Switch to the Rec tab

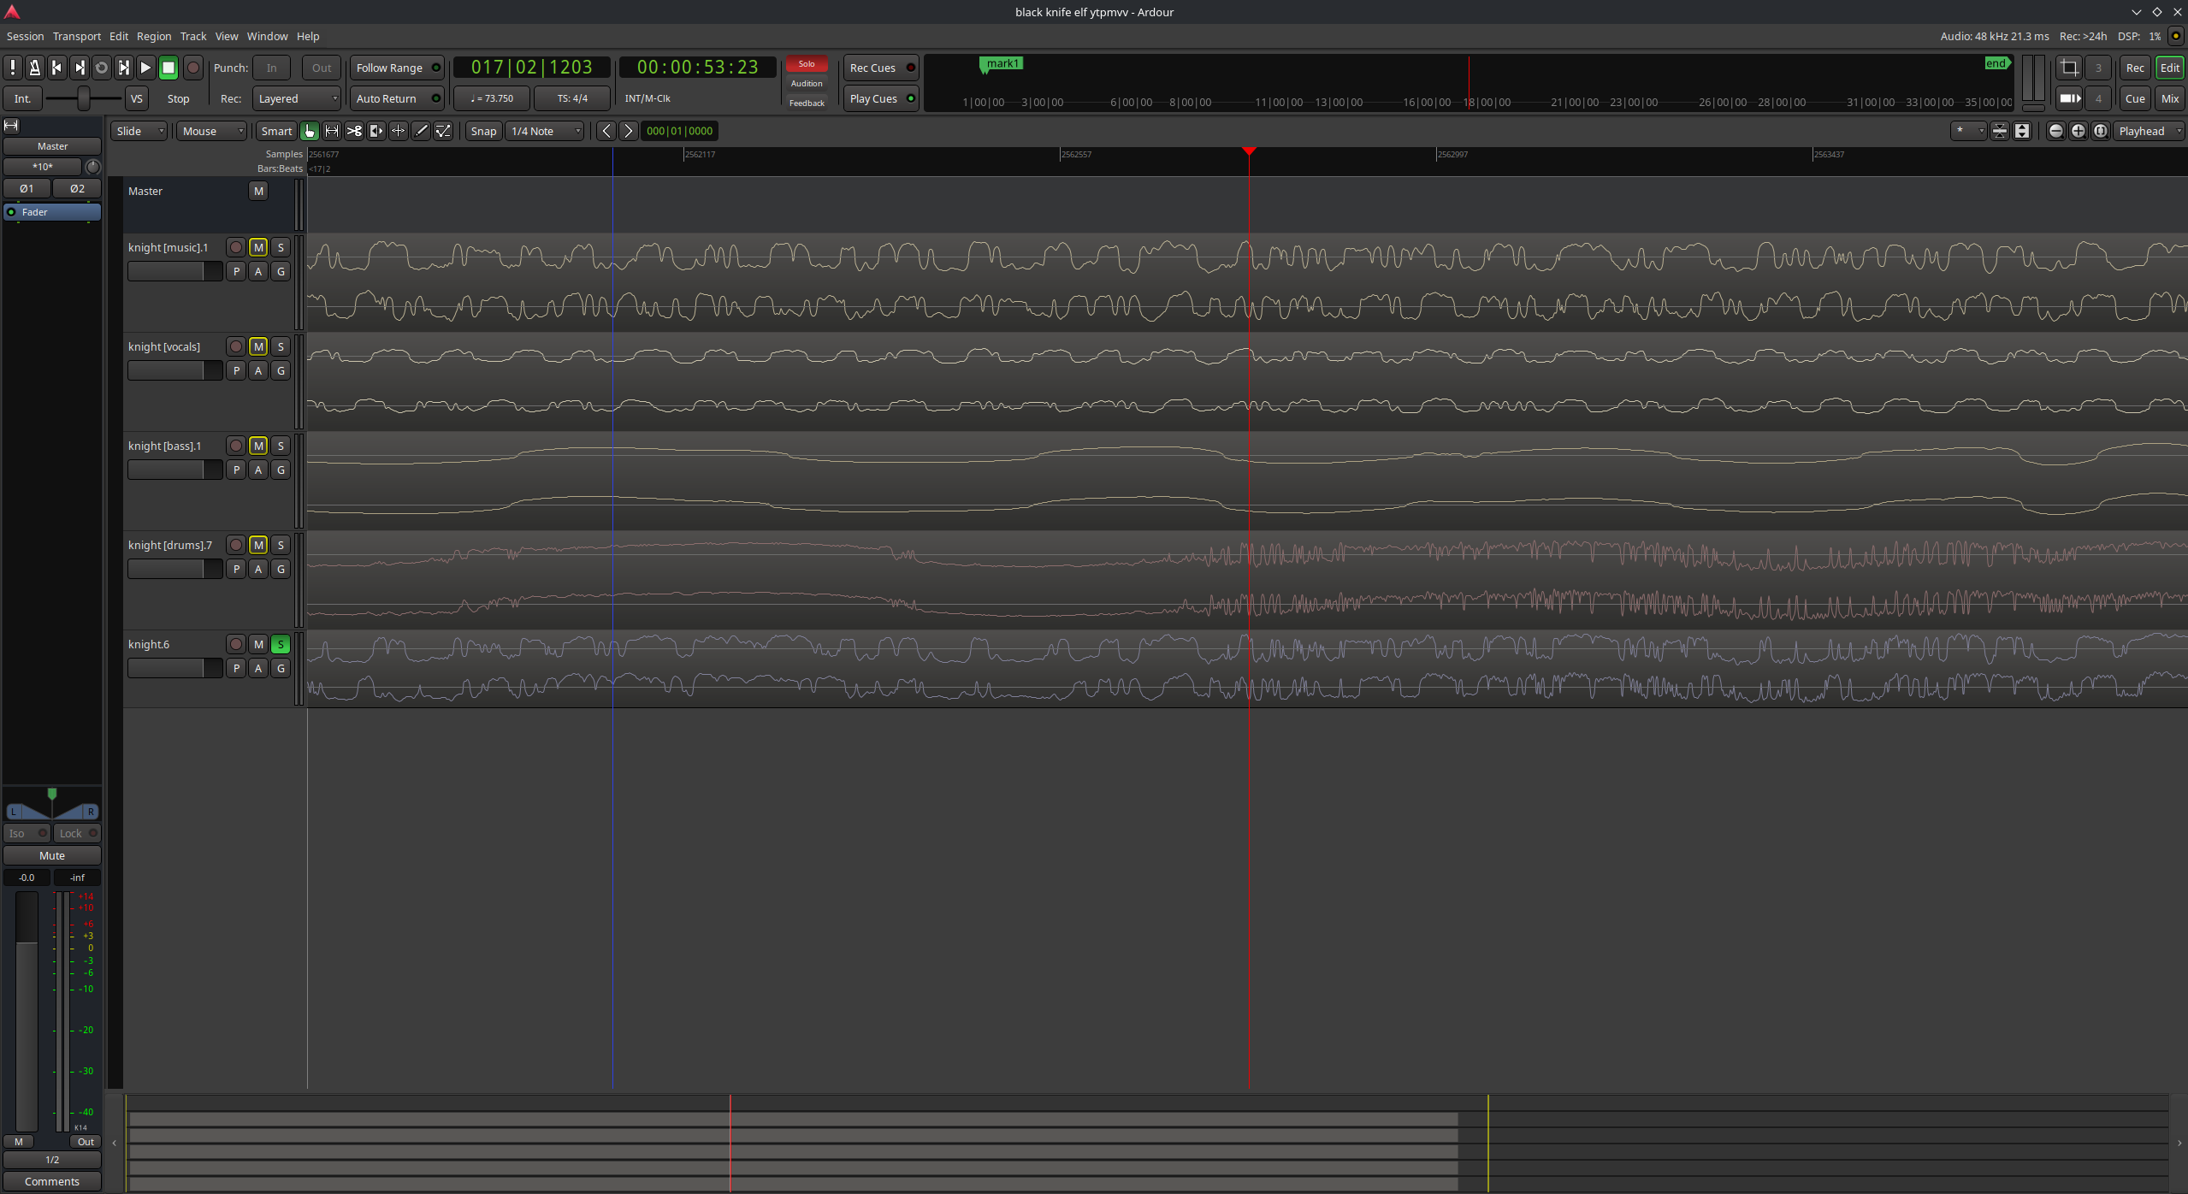pos(2135,68)
